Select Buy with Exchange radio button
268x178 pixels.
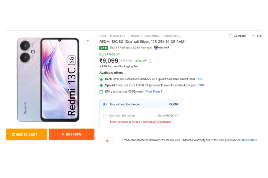coord(105,116)
